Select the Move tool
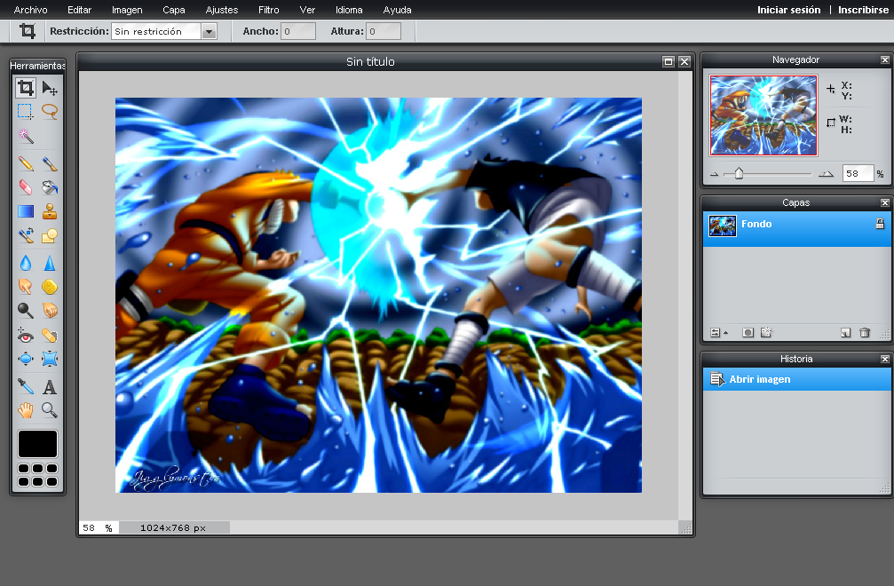 50,89
